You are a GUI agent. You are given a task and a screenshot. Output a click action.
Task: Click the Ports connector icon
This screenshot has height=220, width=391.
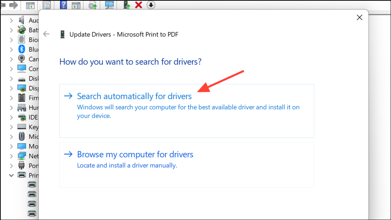coord(22,165)
